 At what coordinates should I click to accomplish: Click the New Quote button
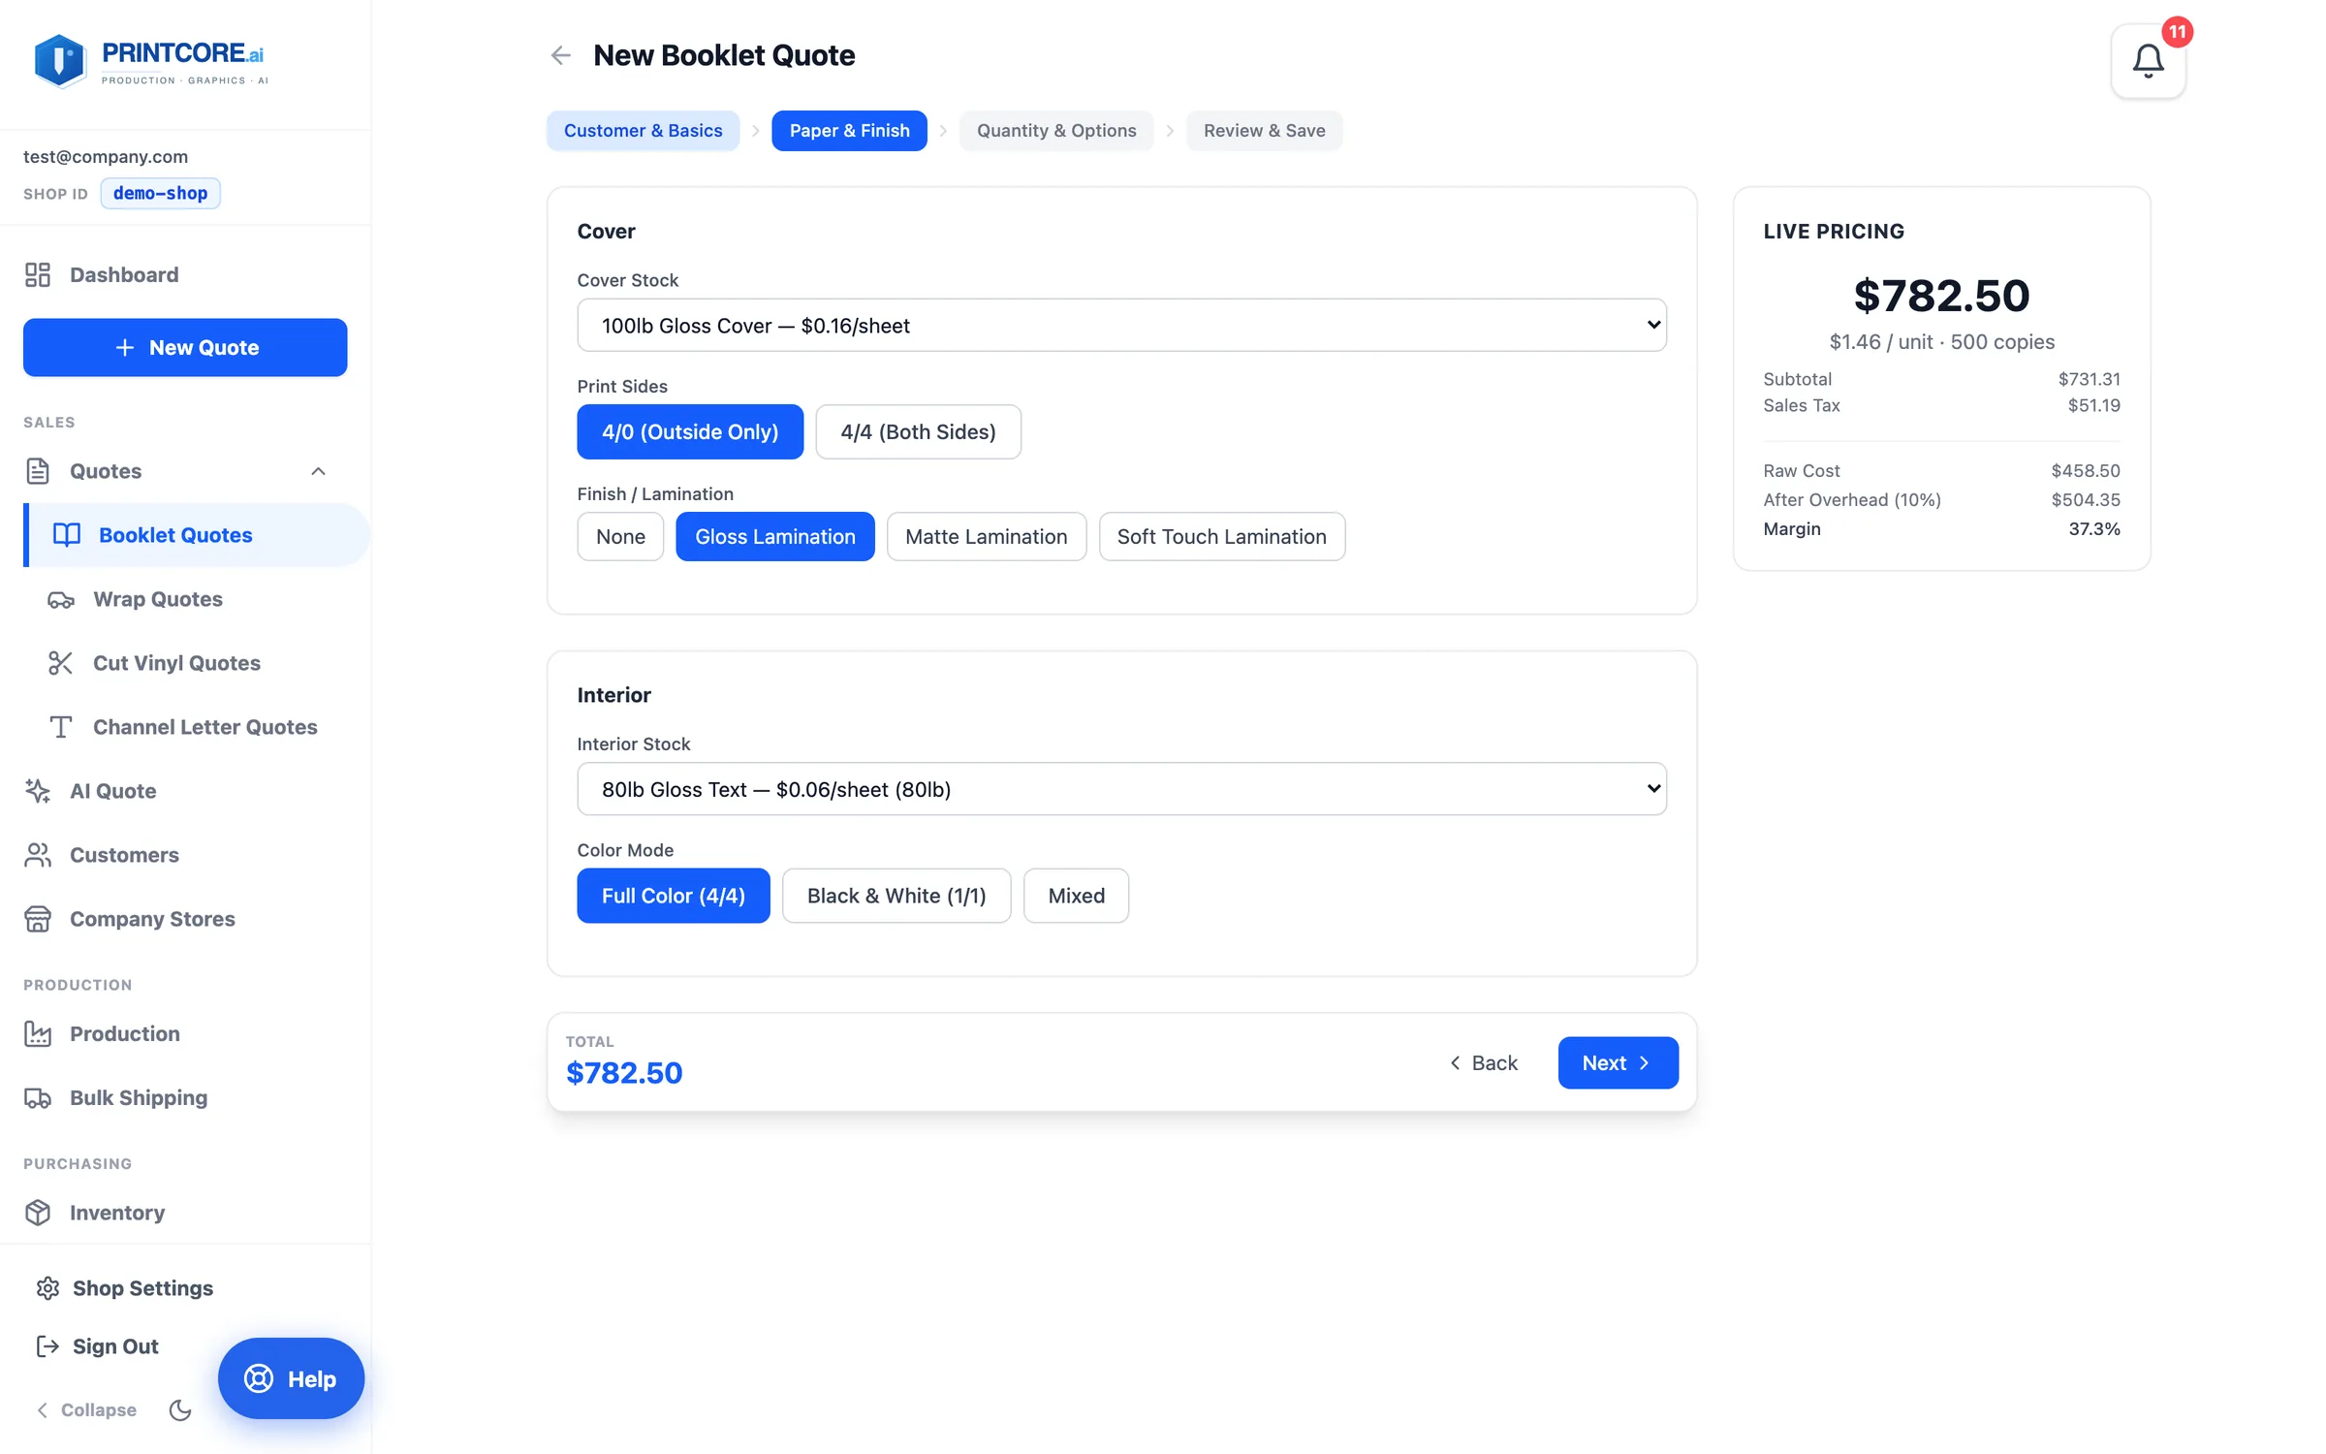click(x=185, y=348)
